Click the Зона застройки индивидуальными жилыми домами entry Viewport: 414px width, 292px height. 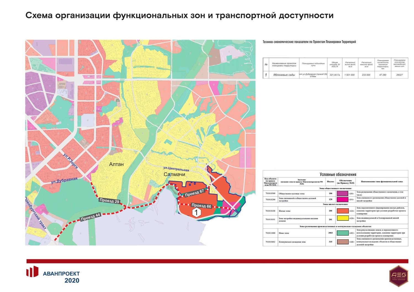pyautogui.click(x=298, y=220)
